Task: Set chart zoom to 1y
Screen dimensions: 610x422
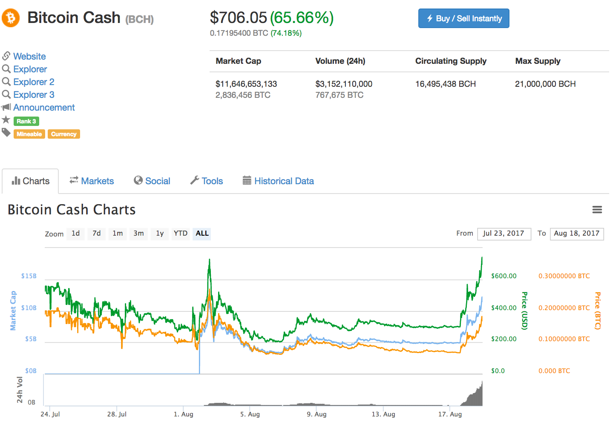Action: click(x=160, y=234)
